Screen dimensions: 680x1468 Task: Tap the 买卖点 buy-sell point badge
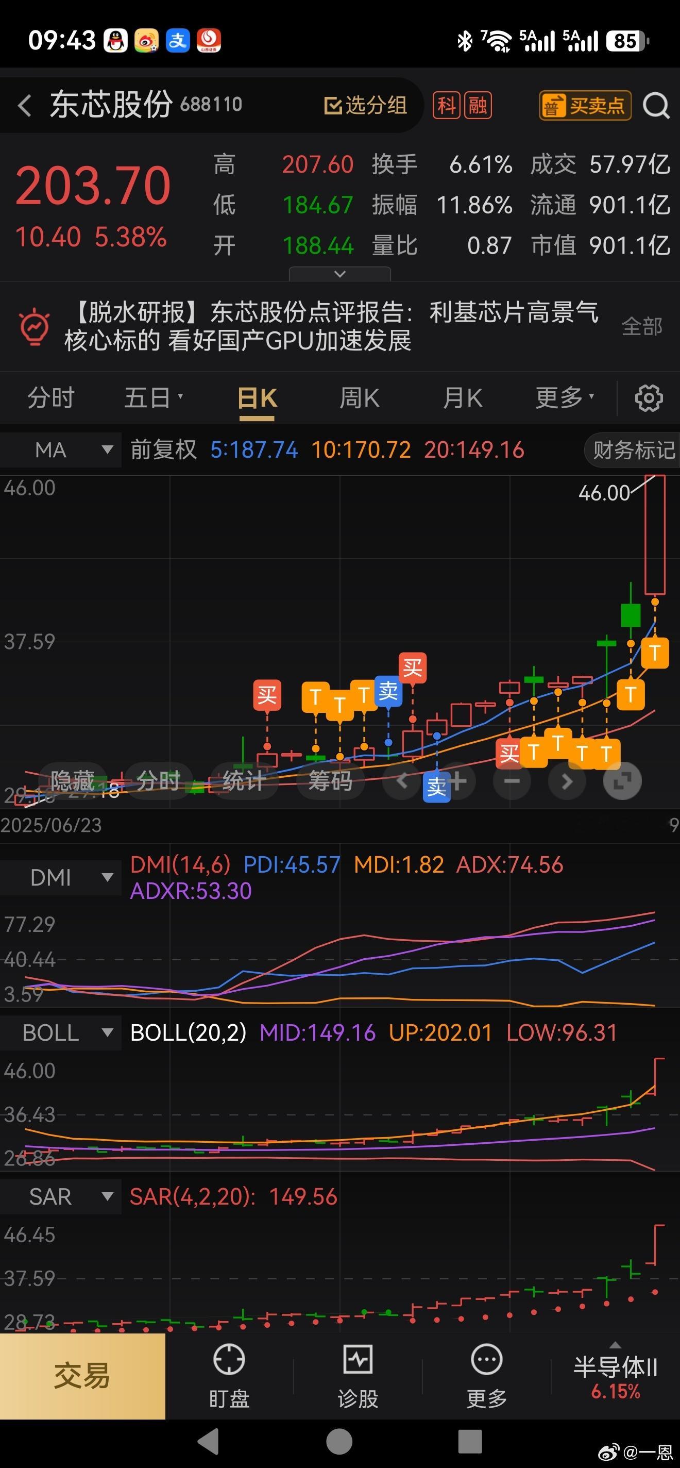585,106
